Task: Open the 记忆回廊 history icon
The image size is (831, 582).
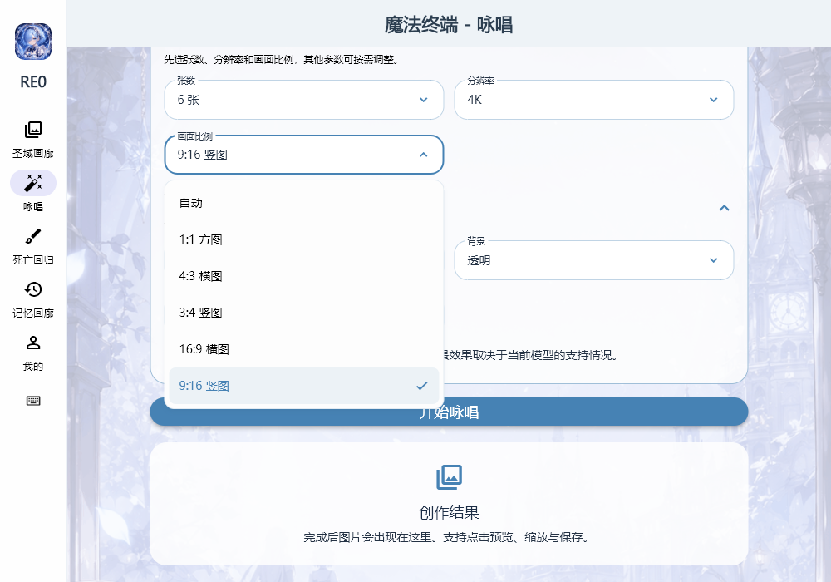Action: click(x=33, y=289)
